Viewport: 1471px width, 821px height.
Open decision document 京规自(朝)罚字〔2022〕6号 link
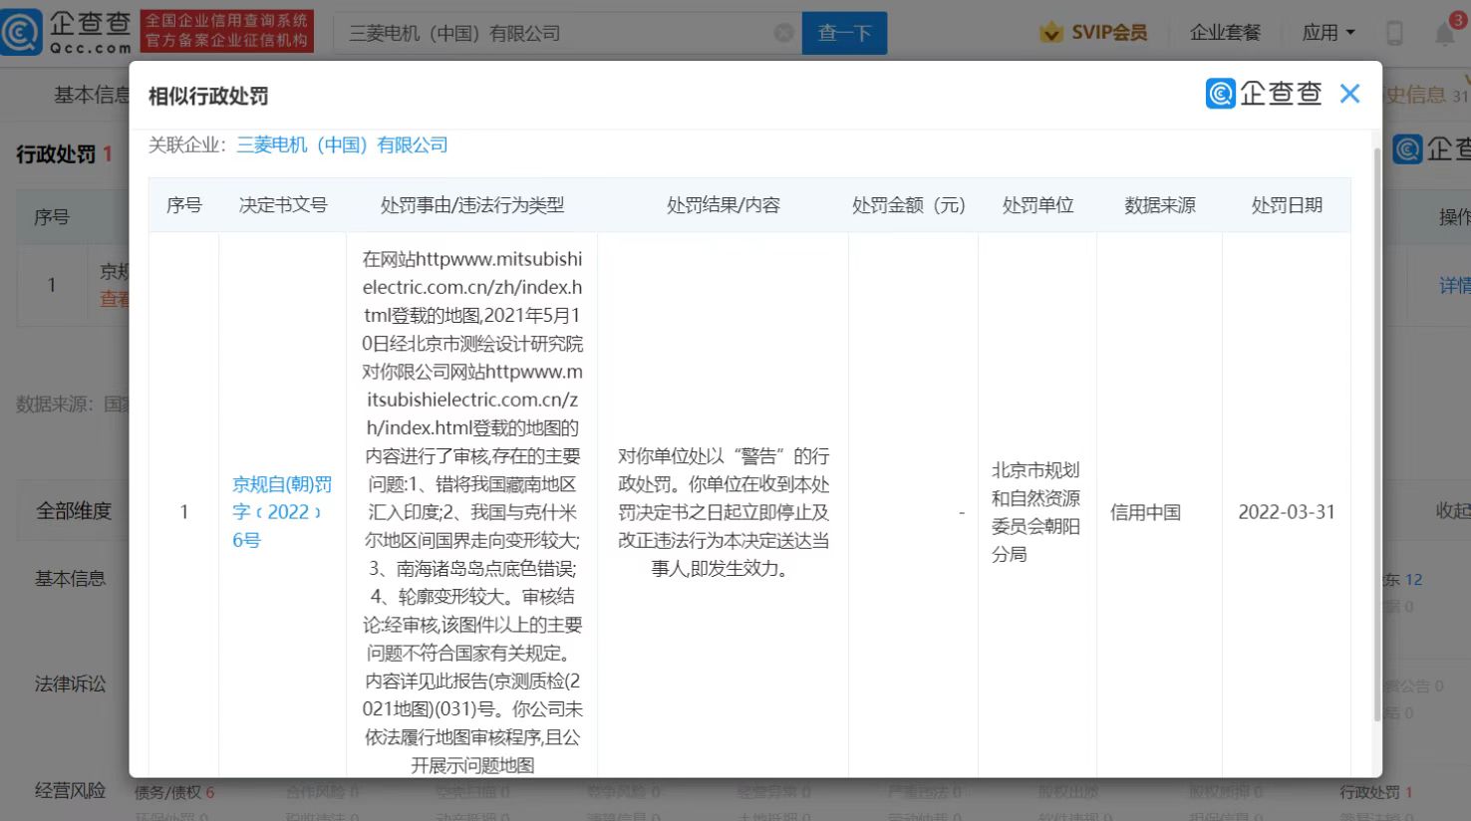[282, 512]
